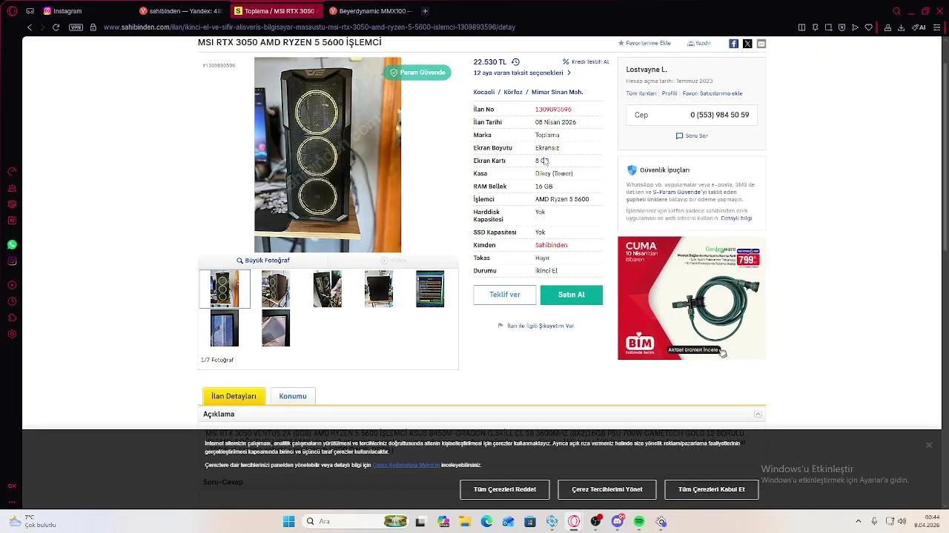Select the second listing thumbnail
The width and height of the screenshot is (949, 533).
(276, 289)
